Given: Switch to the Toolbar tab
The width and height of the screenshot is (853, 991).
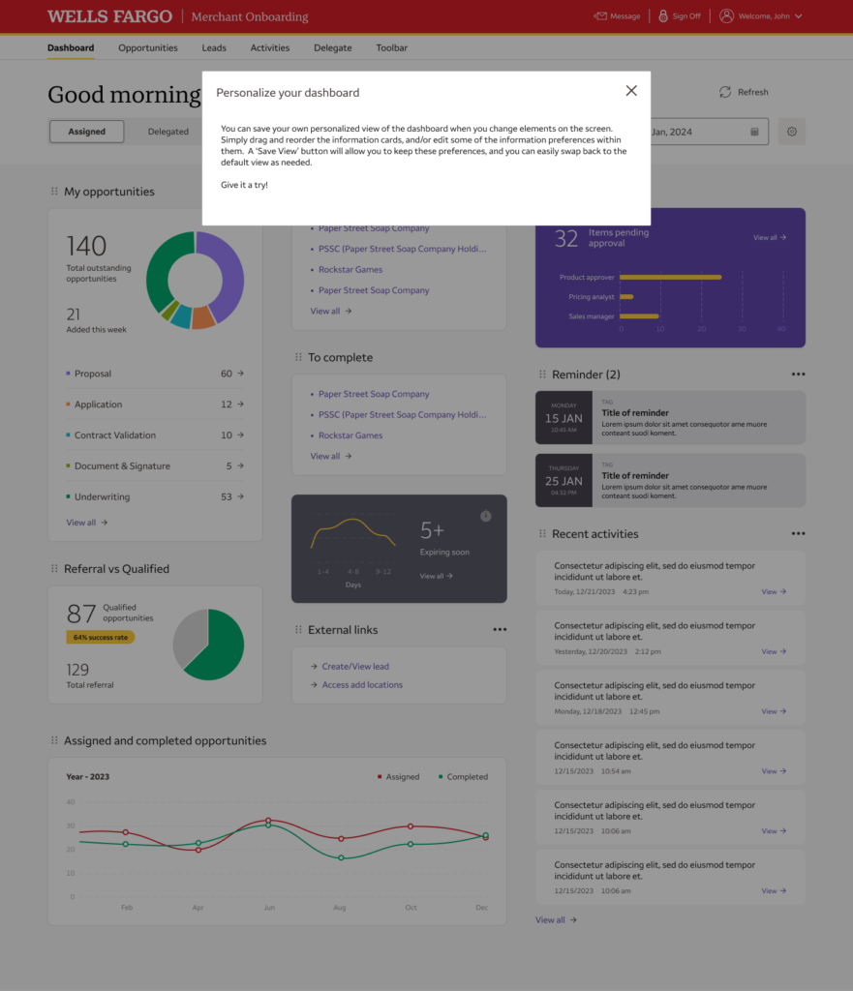Looking at the screenshot, I should 391,48.
